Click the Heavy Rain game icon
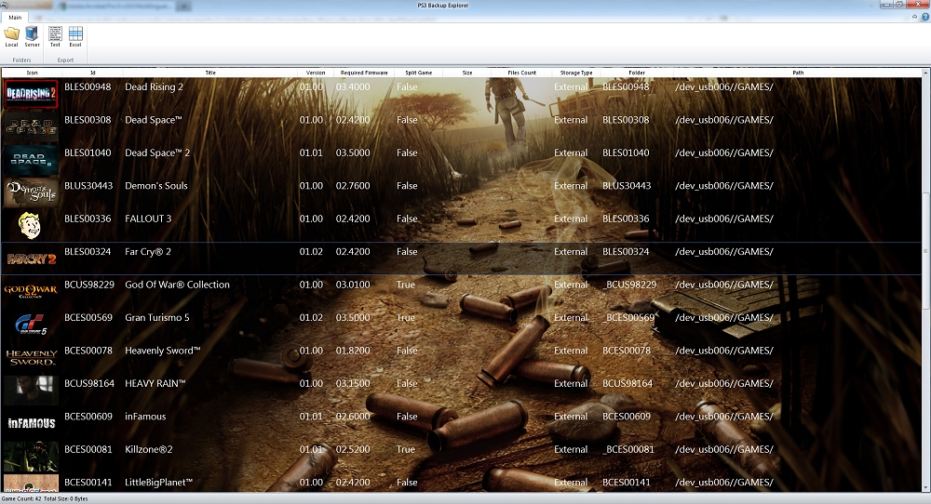931x504 pixels. coord(32,391)
